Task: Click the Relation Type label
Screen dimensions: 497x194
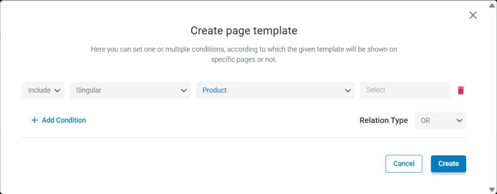Action: click(384, 121)
